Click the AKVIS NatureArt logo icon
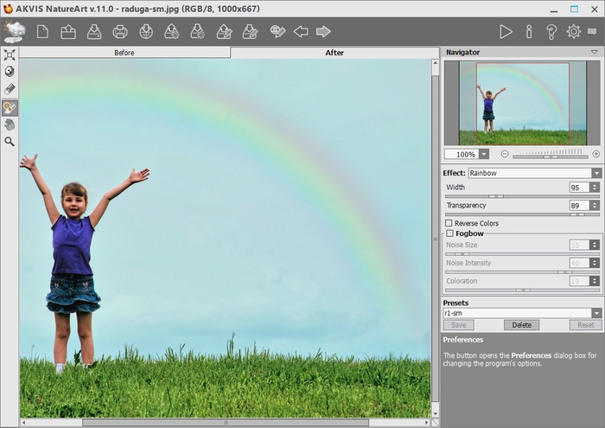Image resolution: width=605 pixels, height=428 pixels. pyautogui.click(x=14, y=31)
